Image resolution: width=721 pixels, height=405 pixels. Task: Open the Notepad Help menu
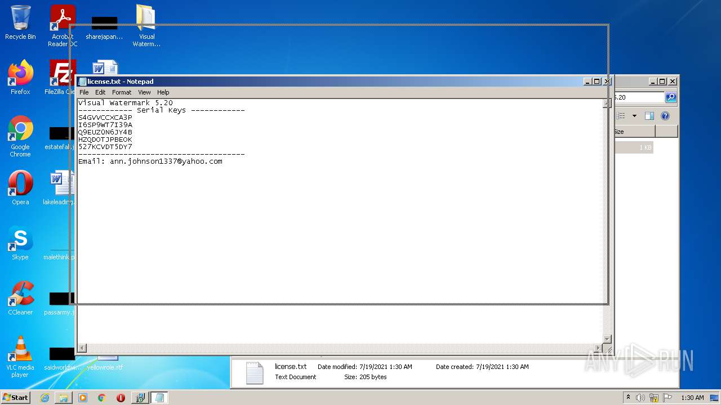click(163, 92)
